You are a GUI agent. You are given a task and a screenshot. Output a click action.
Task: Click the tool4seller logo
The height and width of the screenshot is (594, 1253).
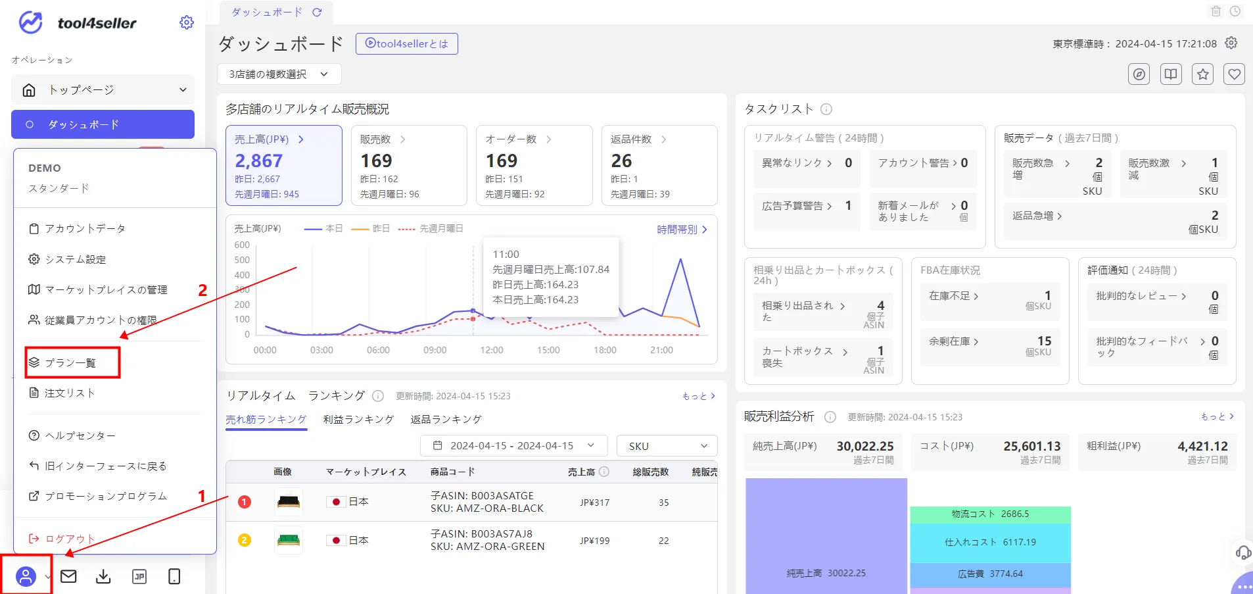tap(78, 23)
